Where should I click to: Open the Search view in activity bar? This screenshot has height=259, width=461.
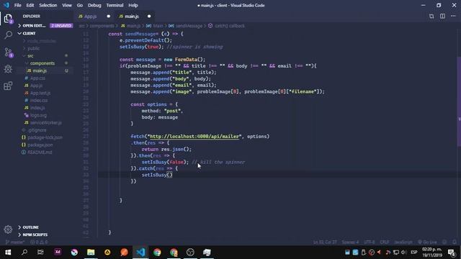click(x=8, y=35)
